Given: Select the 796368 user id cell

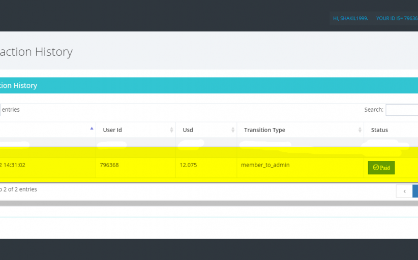Looking at the screenshot, I should tap(109, 165).
